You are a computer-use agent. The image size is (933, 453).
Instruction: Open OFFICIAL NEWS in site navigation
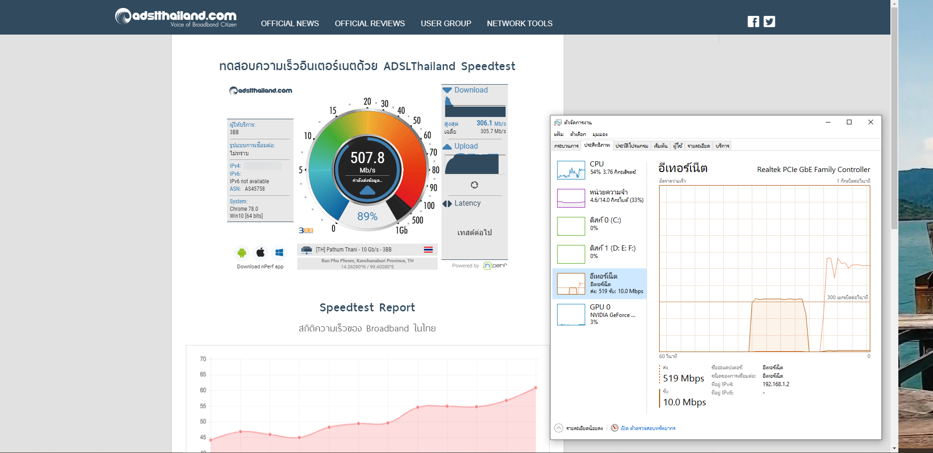[290, 23]
